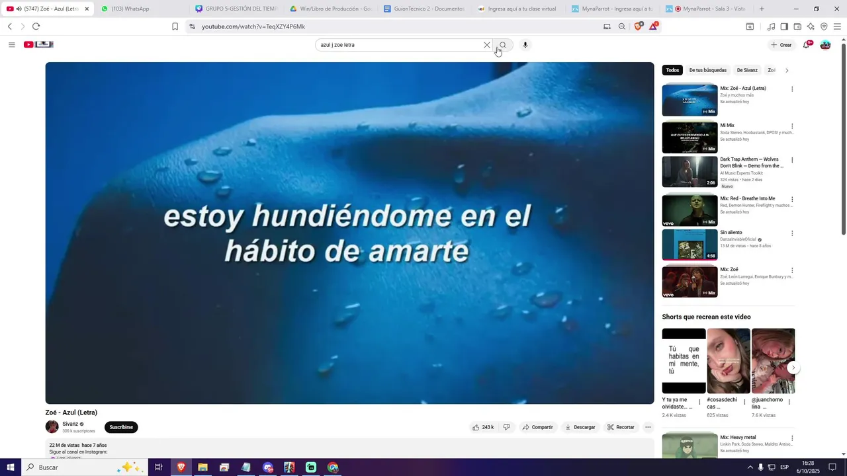The image size is (847, 476).
Task: Open the #cosasdechicas short thumbnail
Action: tap(729, 361)
